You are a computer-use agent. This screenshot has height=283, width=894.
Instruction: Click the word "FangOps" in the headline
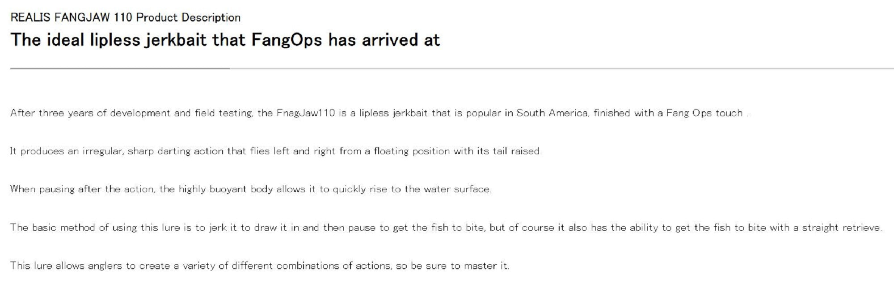[x=287, y=40]
